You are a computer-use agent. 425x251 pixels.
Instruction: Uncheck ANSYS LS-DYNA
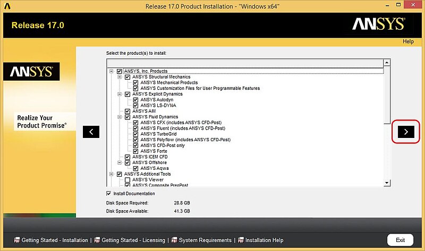click(x=135, y=105)
